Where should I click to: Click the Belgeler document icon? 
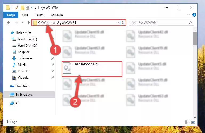click(14, 52)
